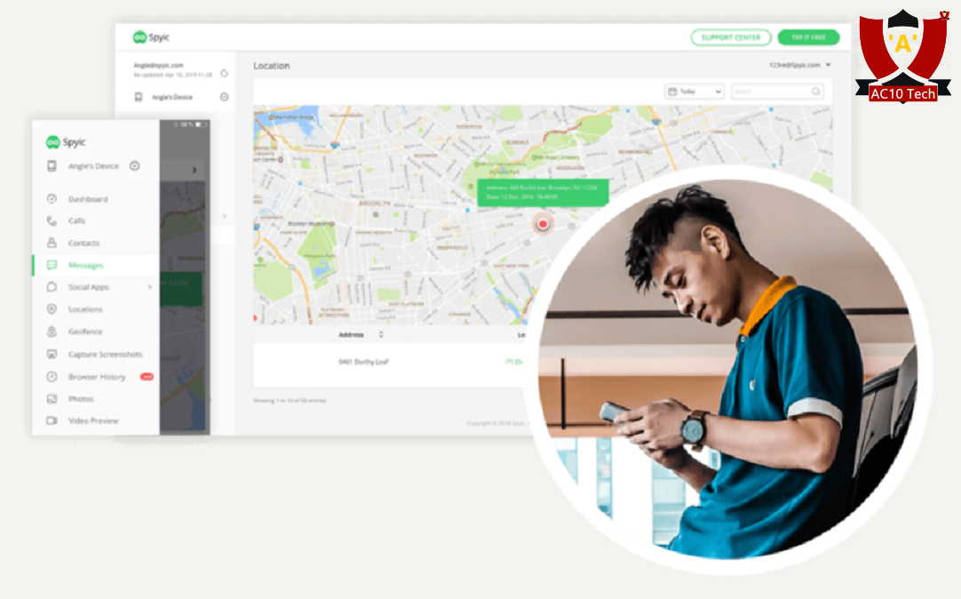Click the Photos image icon
This screenshot has height=599, width=961.
tap(52, 399)
